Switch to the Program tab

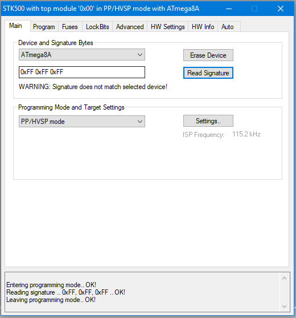click(44, 27)
